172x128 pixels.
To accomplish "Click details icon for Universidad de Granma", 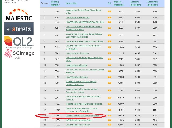I will click(109, 77).
